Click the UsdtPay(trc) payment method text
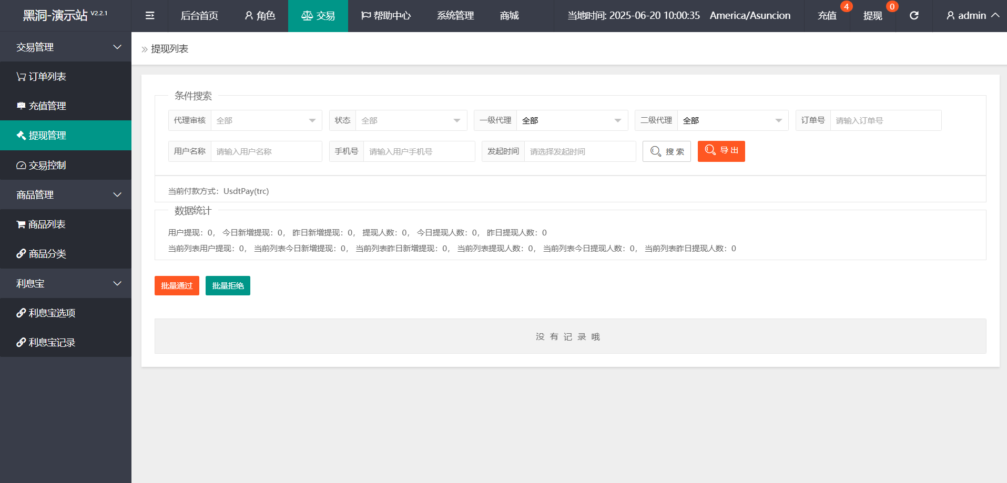1007x483 pixels. (246, 191)
